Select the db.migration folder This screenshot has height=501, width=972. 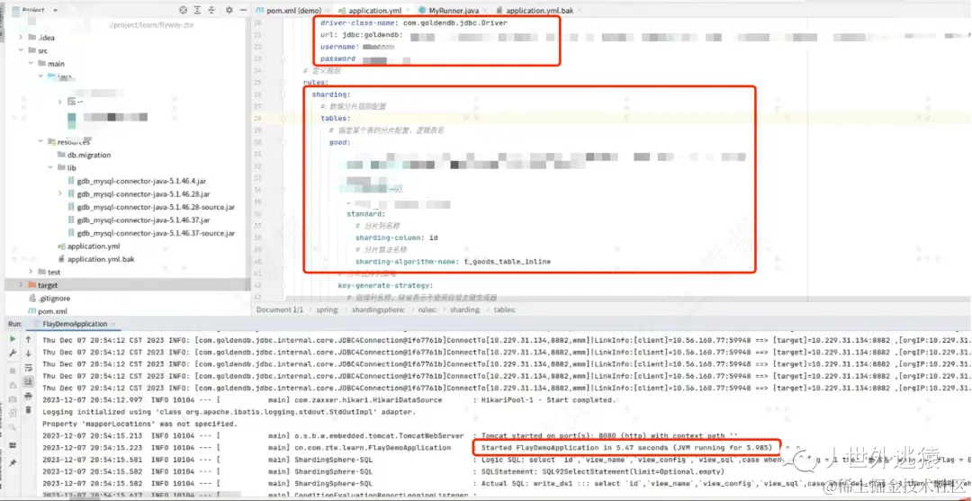84,155
